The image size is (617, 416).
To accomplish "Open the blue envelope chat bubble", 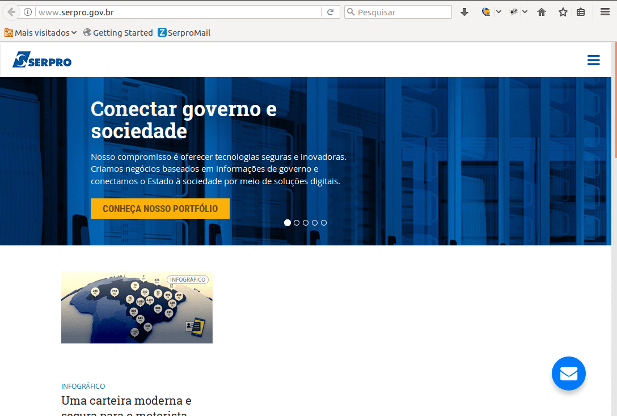I will 568,373.
